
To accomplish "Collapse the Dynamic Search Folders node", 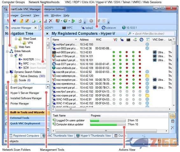I will point(7,72).
